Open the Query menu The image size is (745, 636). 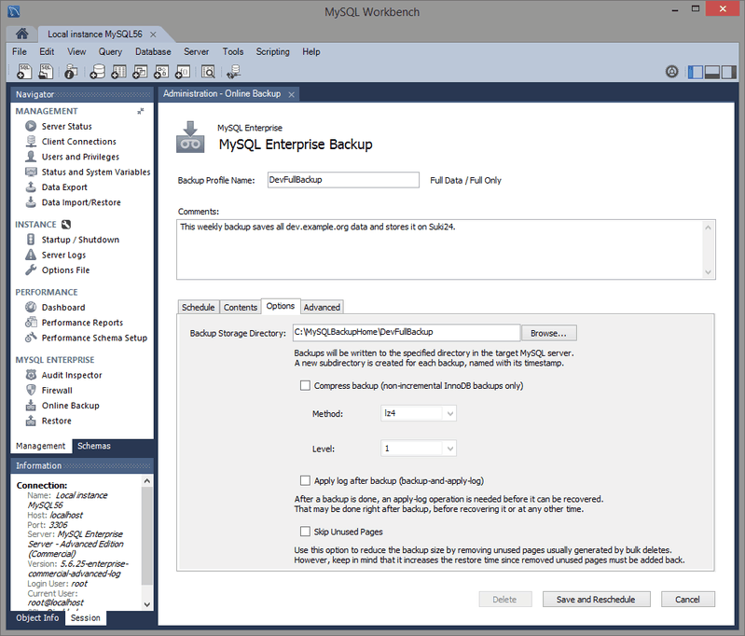[x=110, y=51]
